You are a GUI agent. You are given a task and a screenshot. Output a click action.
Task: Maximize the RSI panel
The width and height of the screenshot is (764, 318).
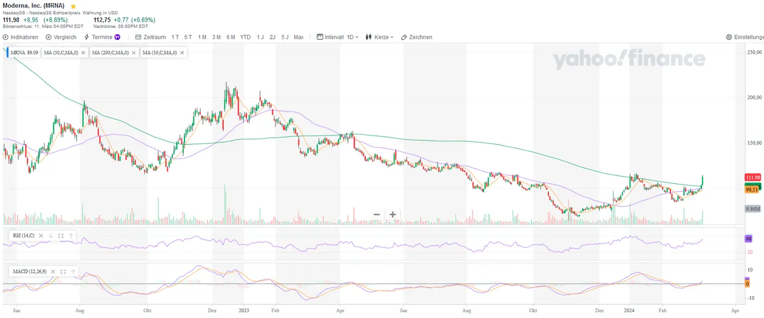(61, 236)
